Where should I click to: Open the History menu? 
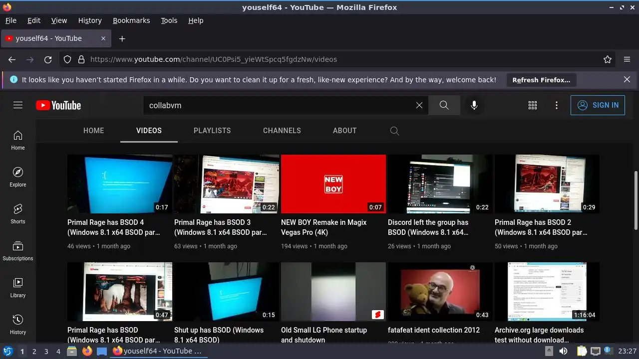(90, 20)
